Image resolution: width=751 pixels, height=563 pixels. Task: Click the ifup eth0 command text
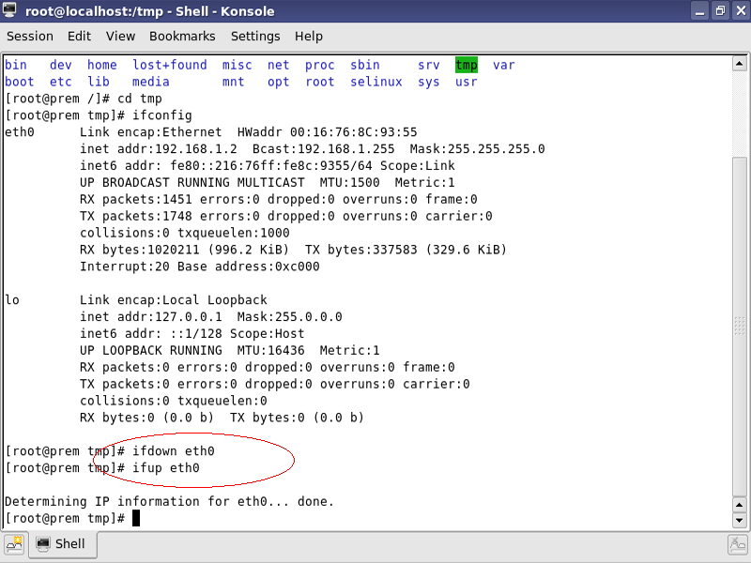(165, 467)
